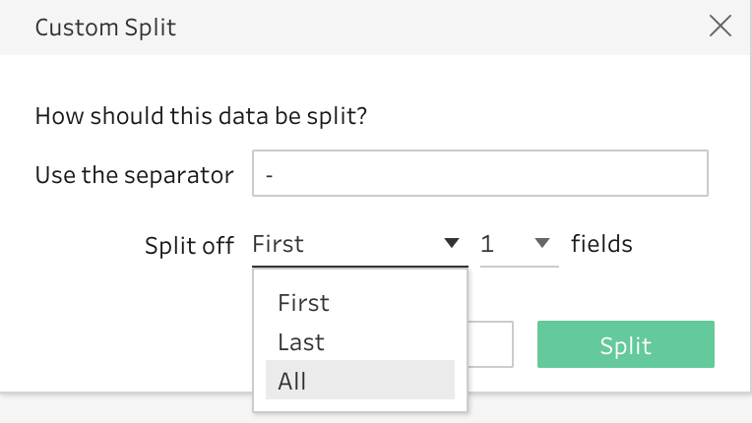Click the partially hidden button left of Split
The height and width of the screenshot is (423, 752).
[x=490, y=344]
